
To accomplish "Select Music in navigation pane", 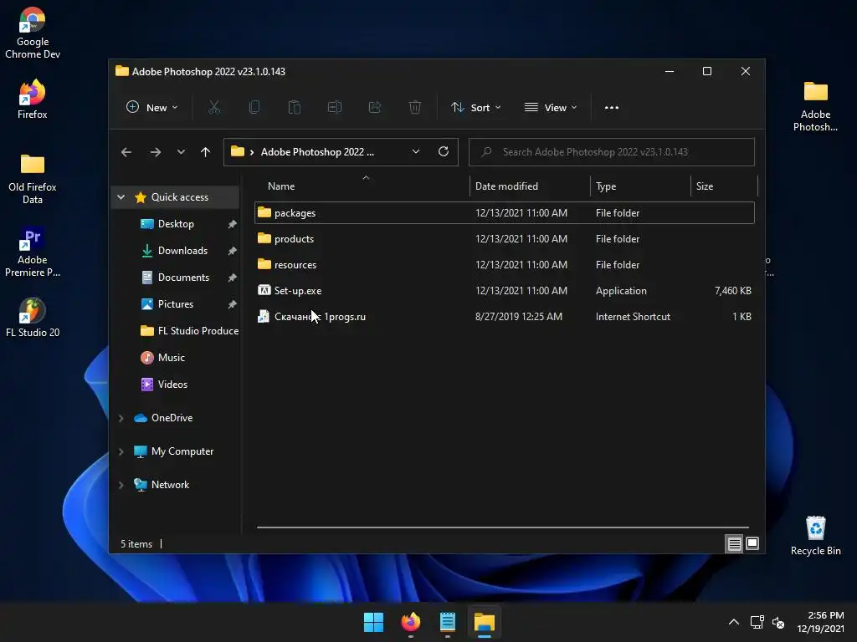I will 171,358.
